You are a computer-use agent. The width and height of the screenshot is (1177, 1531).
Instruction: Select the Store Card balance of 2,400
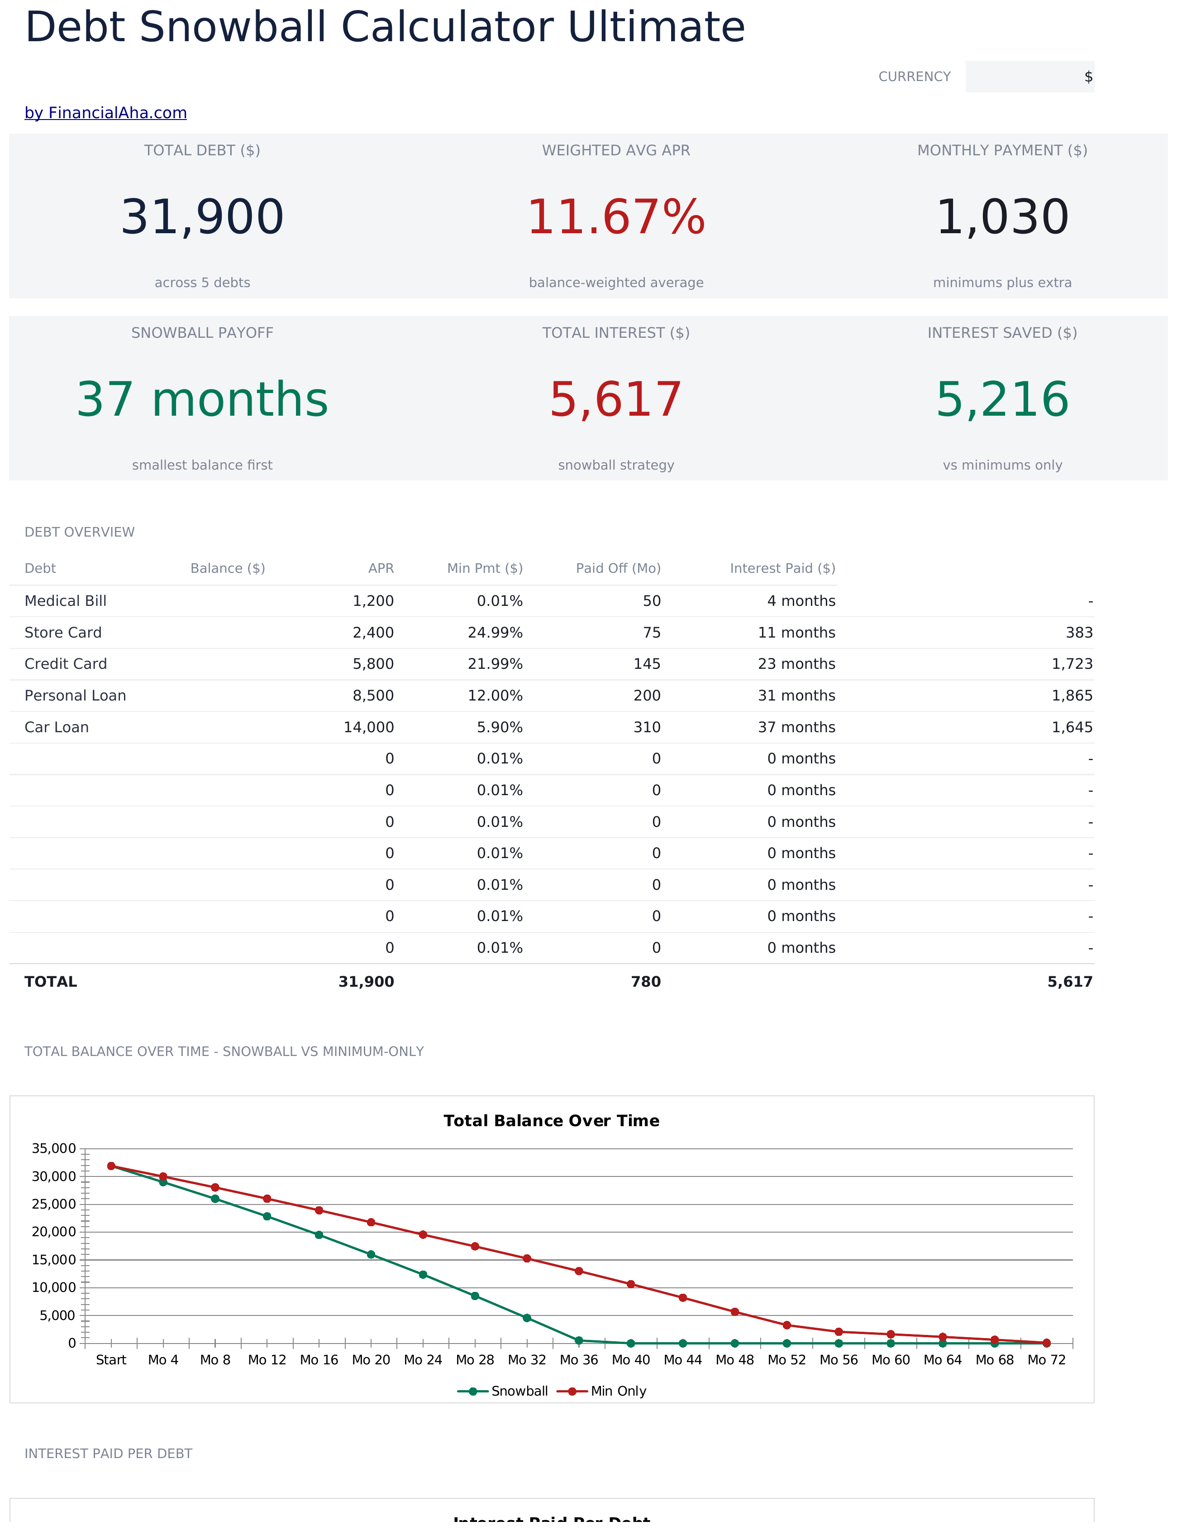coord(373,632)
